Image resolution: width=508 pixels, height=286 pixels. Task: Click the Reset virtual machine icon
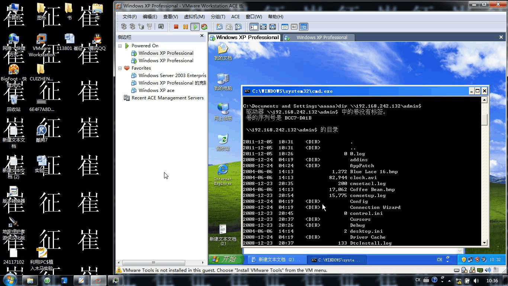[x=204, y=27]
